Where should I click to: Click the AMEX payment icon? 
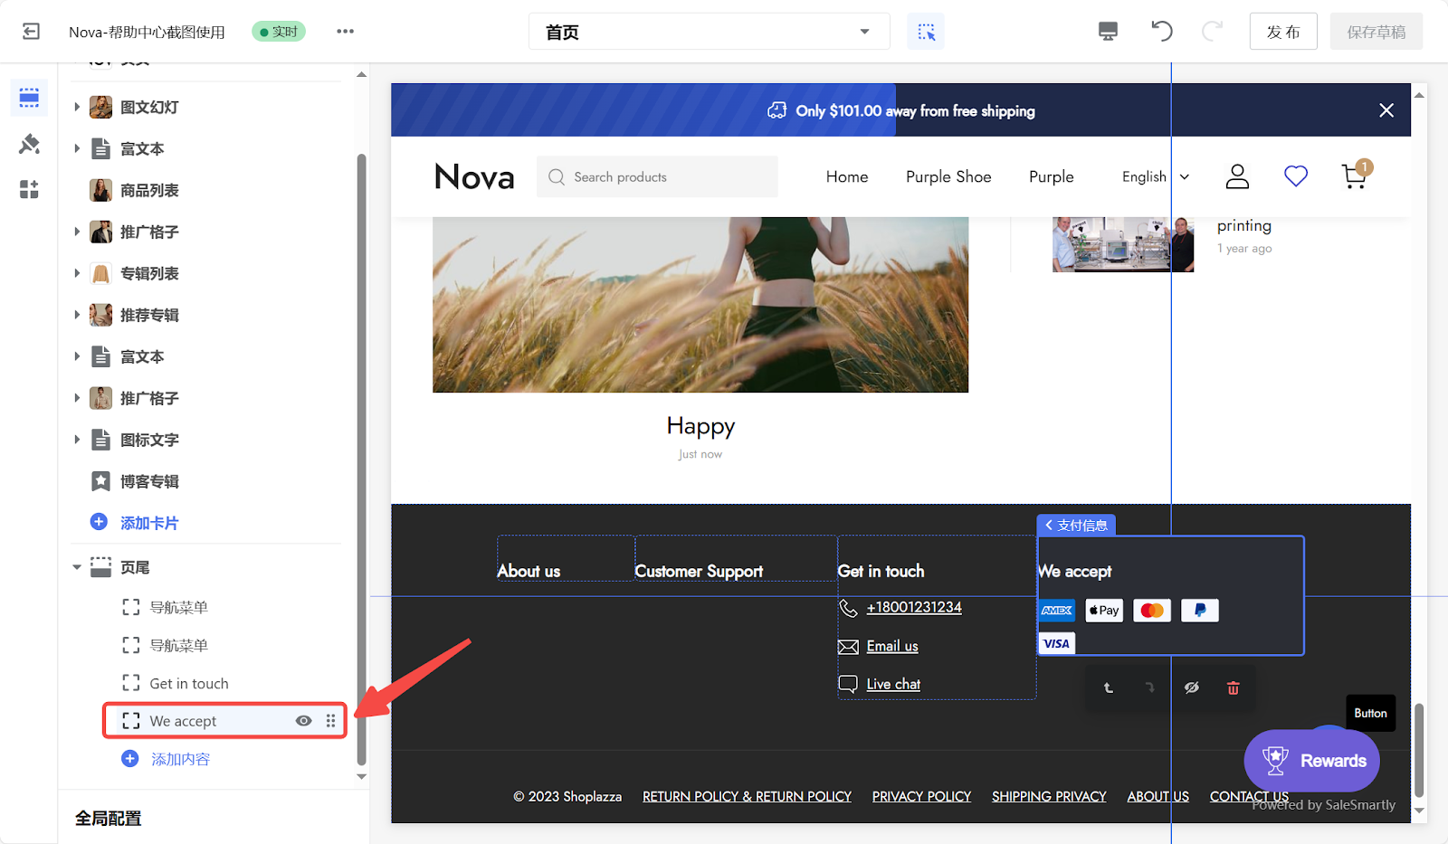(x=1056, y=611)
